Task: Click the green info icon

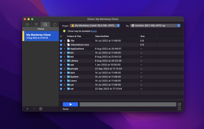Action: pos(64,31)
